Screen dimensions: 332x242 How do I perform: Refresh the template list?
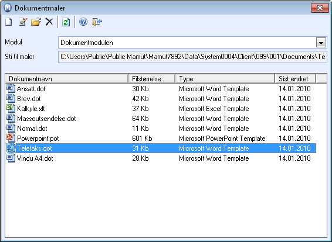tap(66, 22)
